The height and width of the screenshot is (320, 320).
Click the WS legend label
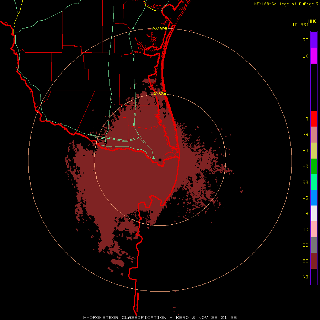point(305,198)
